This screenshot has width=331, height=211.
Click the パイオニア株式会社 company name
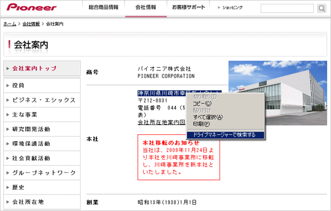point(164,69)
